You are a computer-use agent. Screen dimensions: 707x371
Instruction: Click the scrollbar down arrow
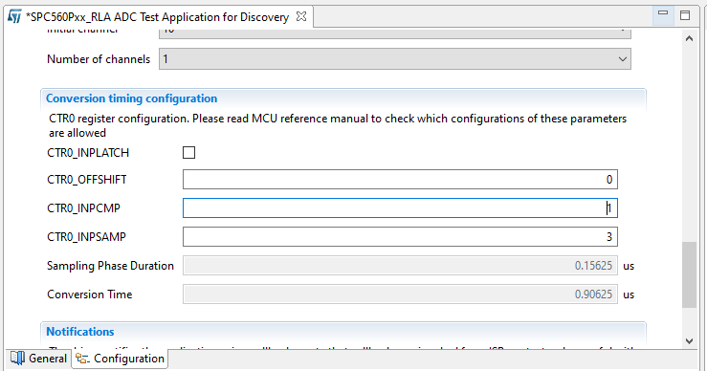point(689,340)
